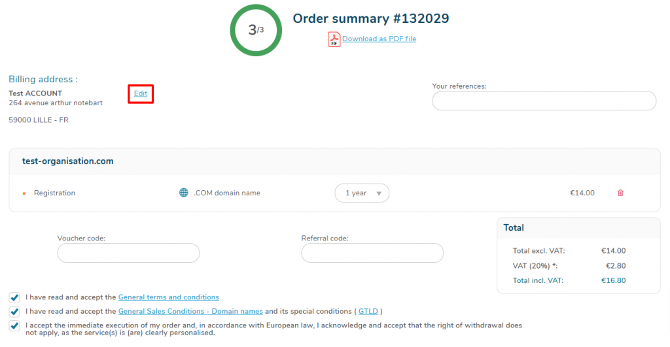
Task: Click the orange bullet before Registration
Action: [x=24, y=193]
